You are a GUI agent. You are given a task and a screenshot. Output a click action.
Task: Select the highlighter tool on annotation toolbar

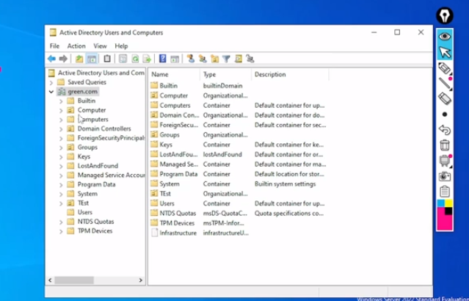click(445, 68)
